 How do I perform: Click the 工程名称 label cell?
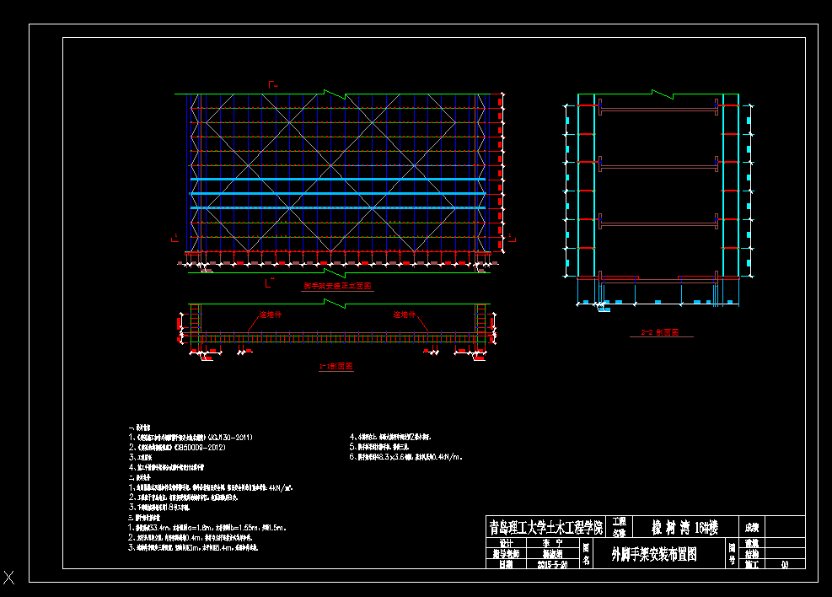point(620,527)
